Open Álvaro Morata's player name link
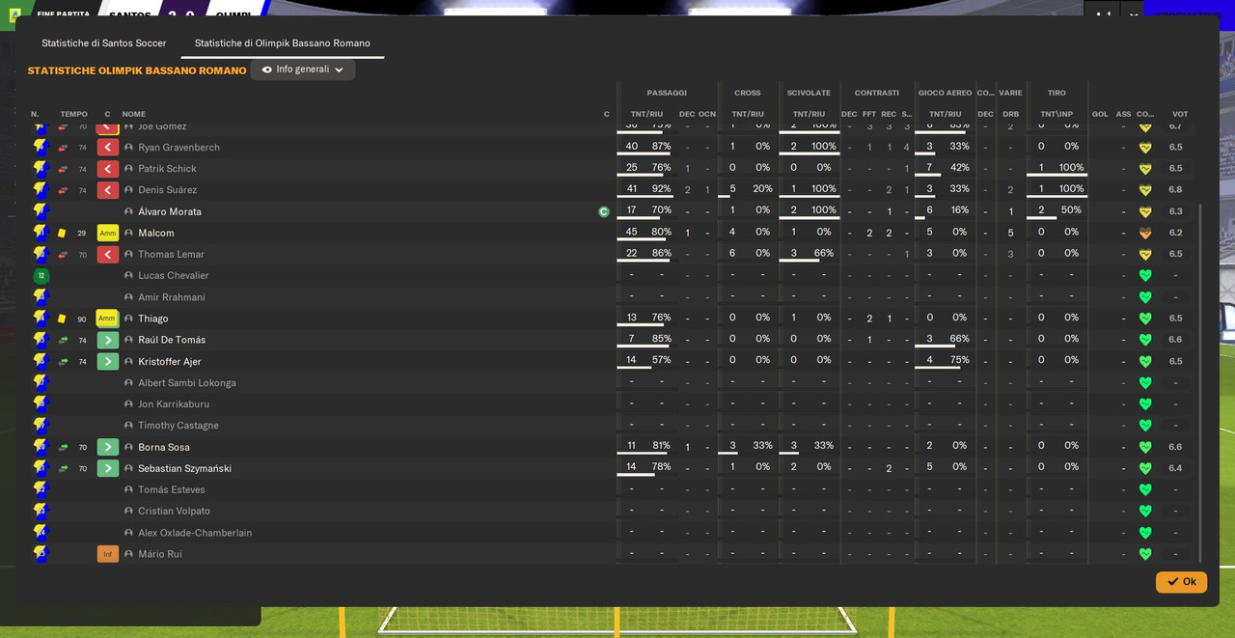 [170, 211]
